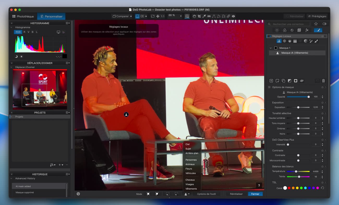The width and height of the screenshot is (339, 205).
Task: Select the control point mask tool
Action: 284,41
